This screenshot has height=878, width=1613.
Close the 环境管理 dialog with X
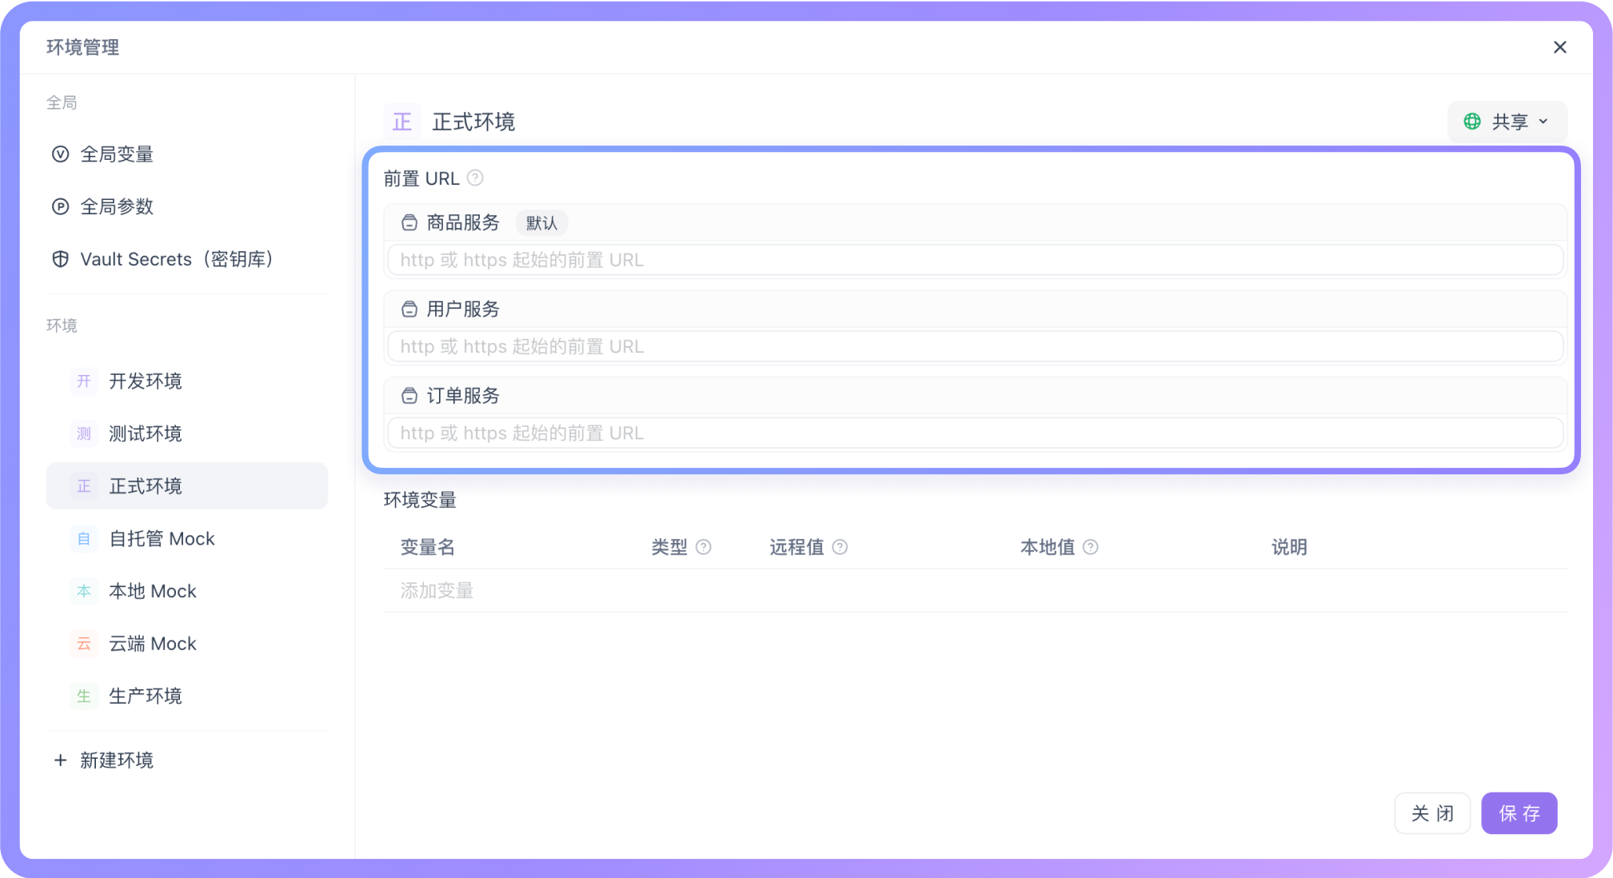coord(1559,47)
